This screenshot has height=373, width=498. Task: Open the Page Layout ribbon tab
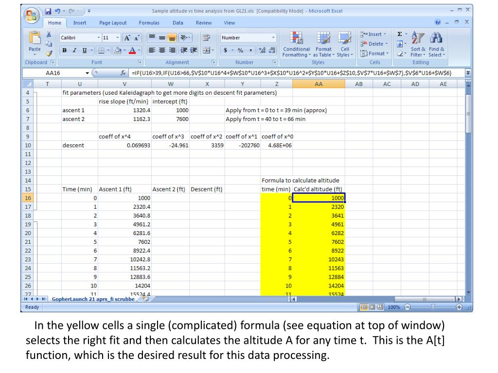coord(112,23)
